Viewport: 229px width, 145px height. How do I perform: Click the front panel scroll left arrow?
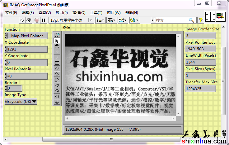(x=6, y=139)
